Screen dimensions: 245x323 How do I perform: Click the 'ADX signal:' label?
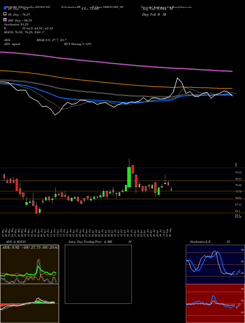(x=12, y=44)
